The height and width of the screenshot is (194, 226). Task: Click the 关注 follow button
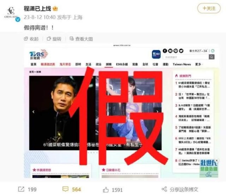click(209, 8)
